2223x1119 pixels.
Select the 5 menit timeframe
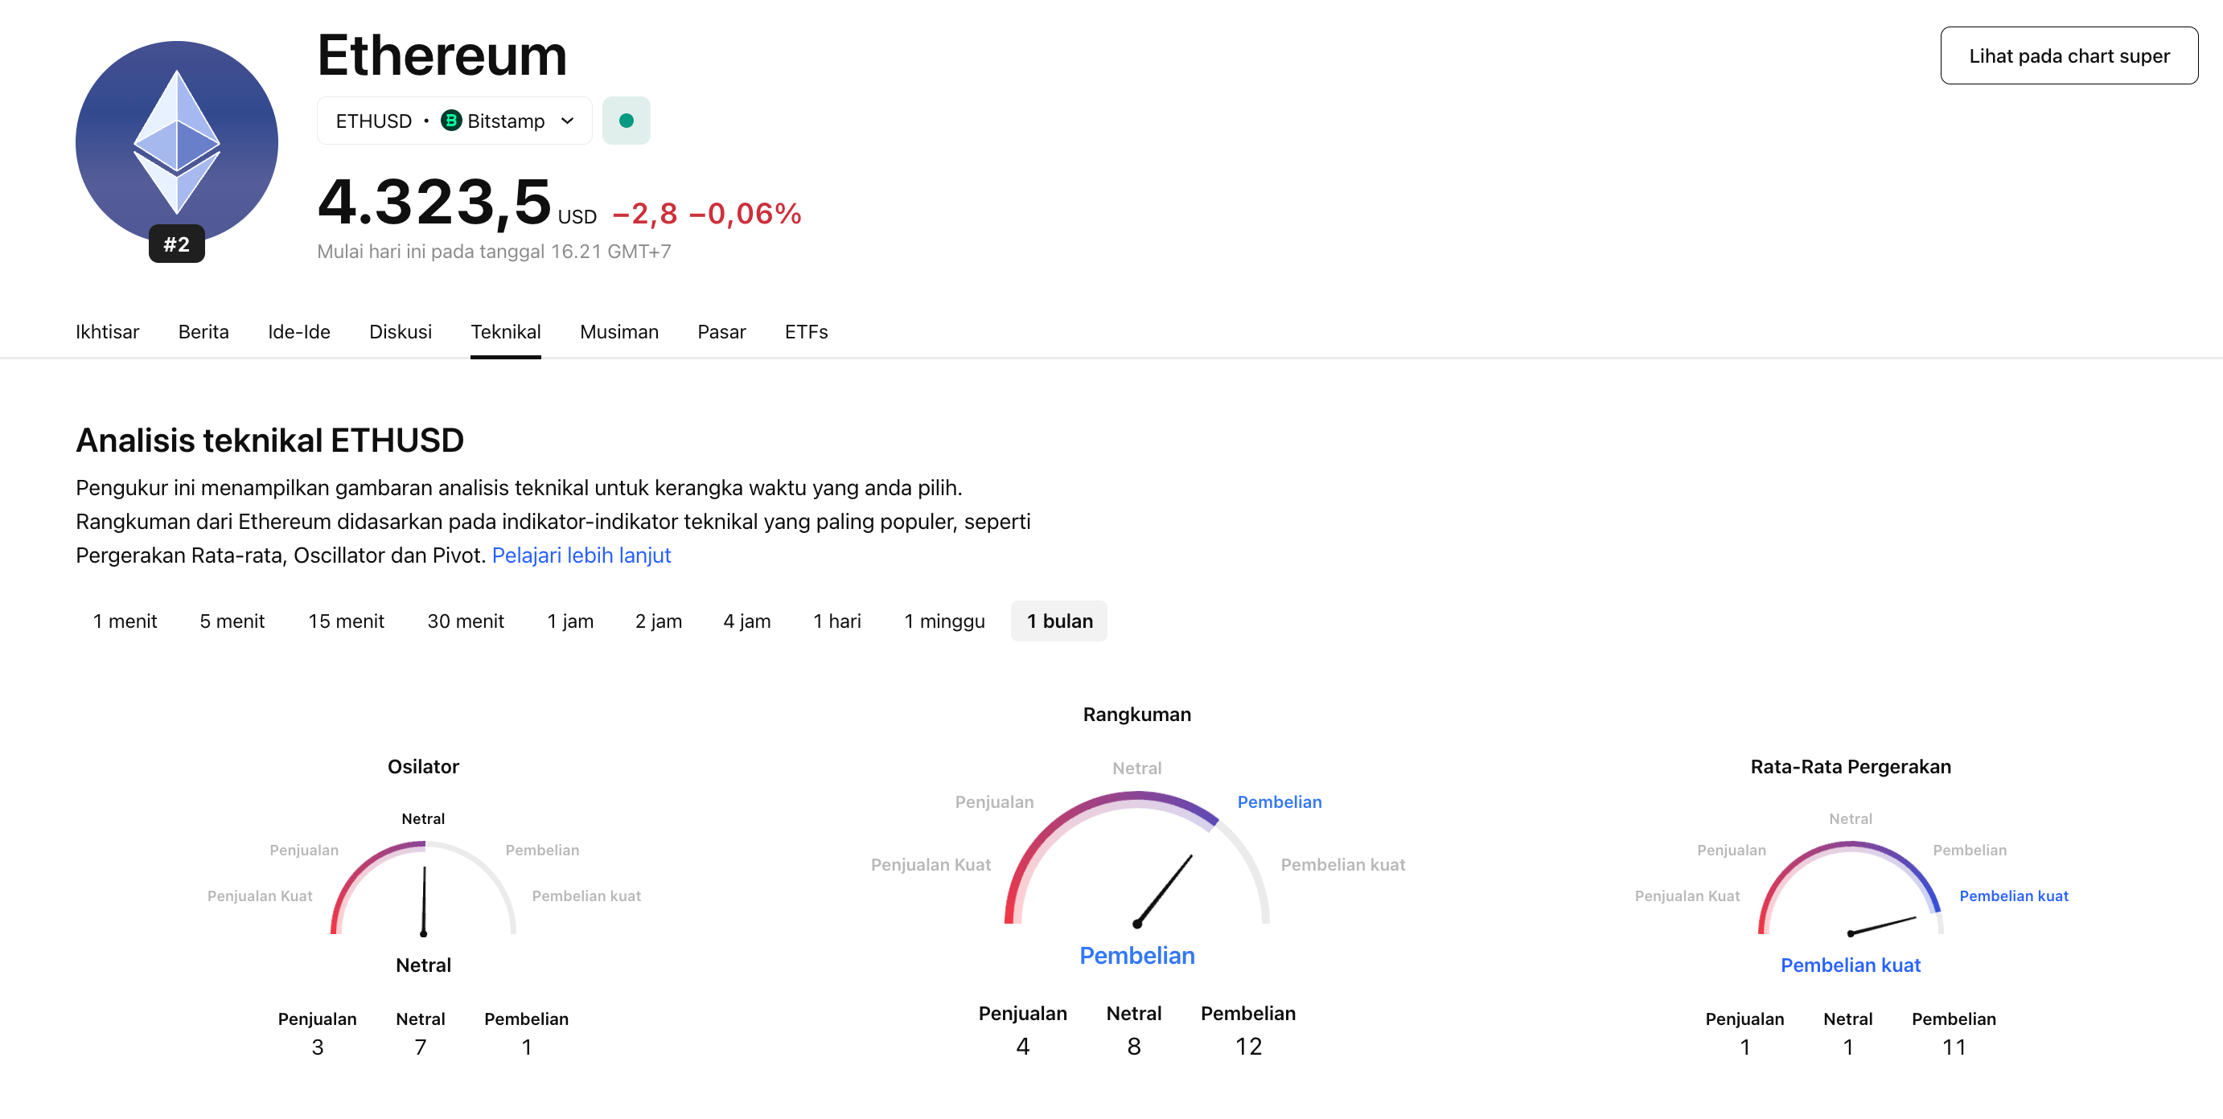coord(232,621)
